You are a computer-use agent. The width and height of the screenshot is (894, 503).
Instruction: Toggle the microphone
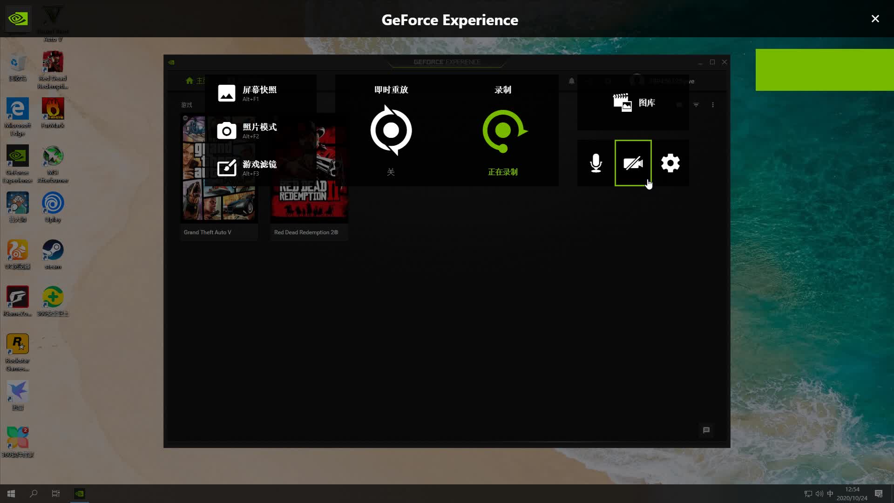click(596, 163)
